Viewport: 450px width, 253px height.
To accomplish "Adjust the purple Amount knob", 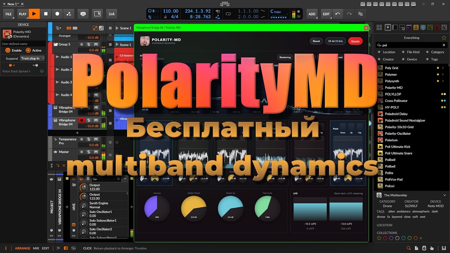I will (157, 208).
